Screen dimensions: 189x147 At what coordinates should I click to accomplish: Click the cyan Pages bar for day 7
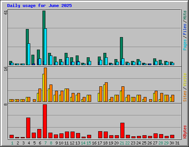pos(45,47)
